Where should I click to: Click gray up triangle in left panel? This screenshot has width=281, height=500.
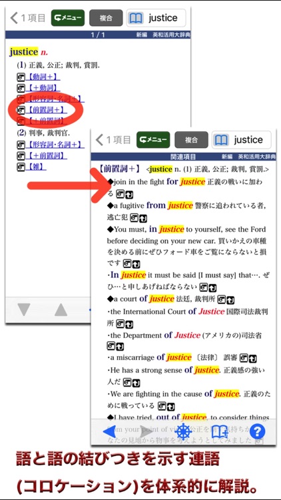61,309
